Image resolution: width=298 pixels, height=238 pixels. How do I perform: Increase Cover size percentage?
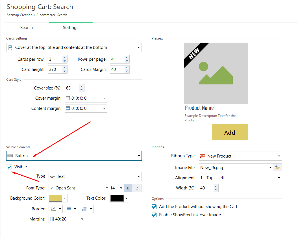[x=82, y=86]
